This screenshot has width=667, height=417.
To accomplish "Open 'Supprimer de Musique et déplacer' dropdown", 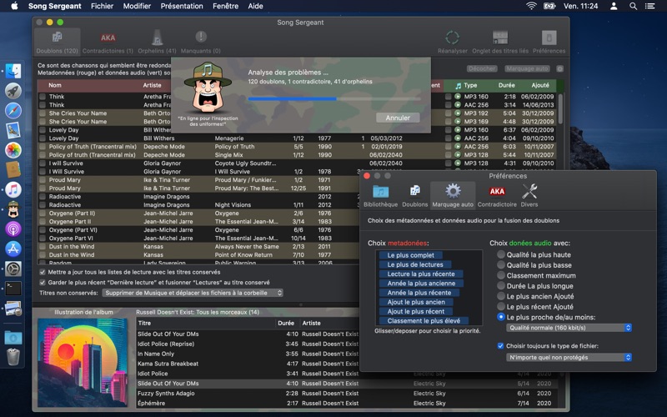I will [x=193, y=293].
